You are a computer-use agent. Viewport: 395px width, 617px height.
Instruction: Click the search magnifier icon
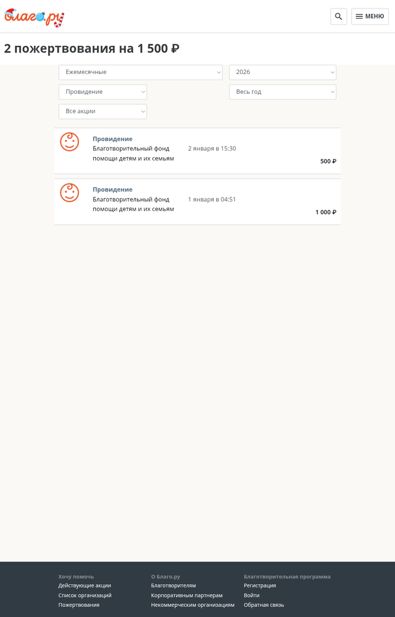[x=339, y=16]
